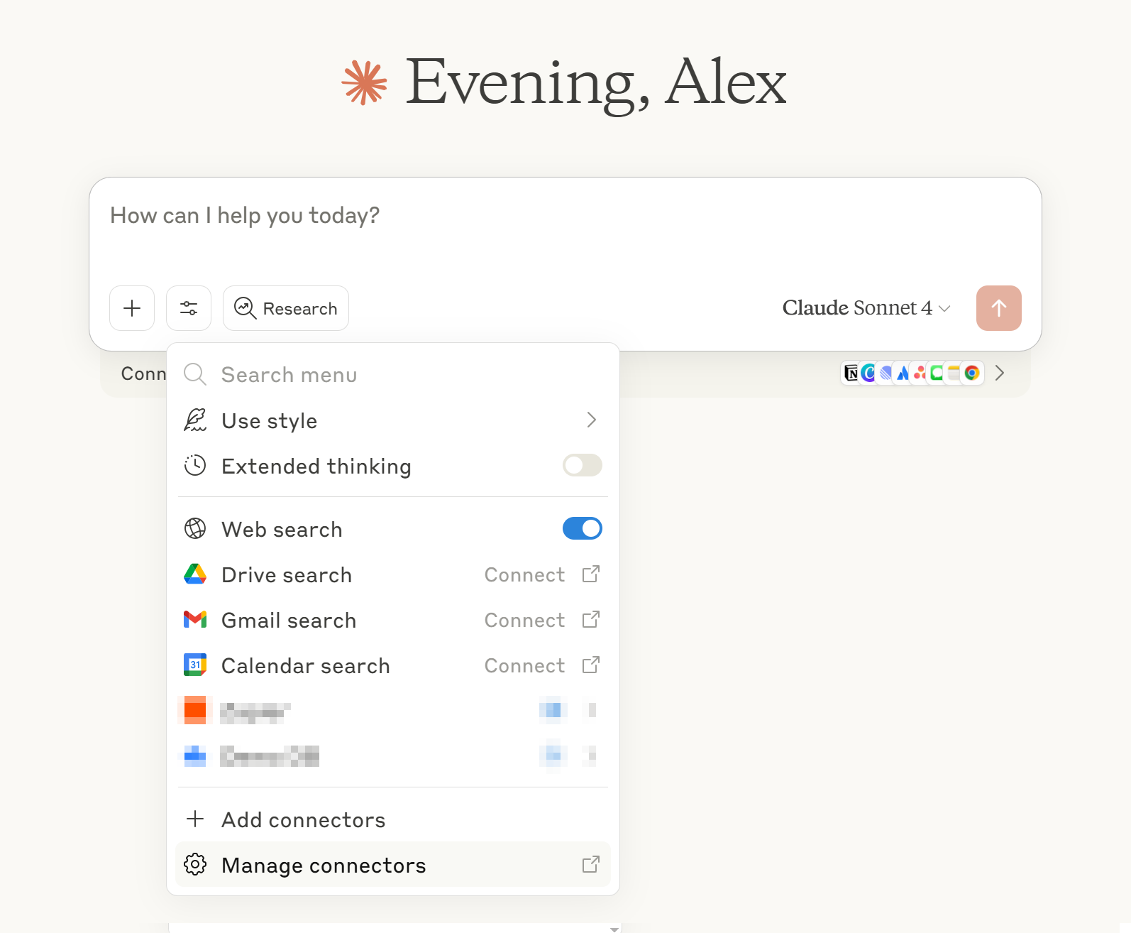The width and height of the screenshot is (1131, 933).
Task: Open the search and tools sliders button
Action: (189, 308)
